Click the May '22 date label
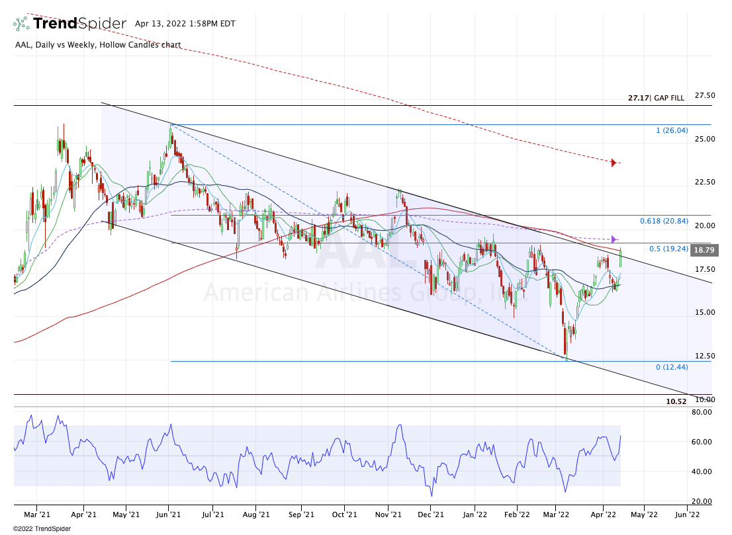 (644, 514)
